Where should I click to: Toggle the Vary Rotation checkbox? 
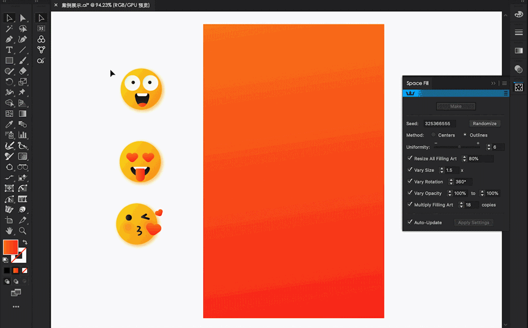(410, 181)
